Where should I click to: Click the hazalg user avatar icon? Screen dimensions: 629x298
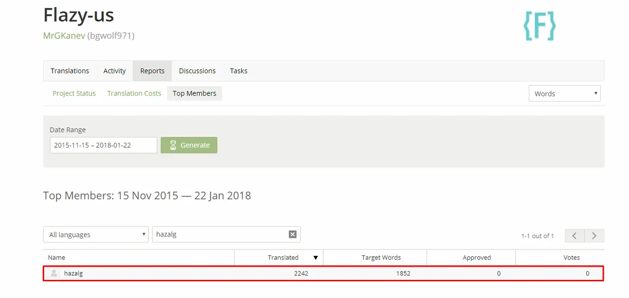pyautogui.click(x=54, y=273)
